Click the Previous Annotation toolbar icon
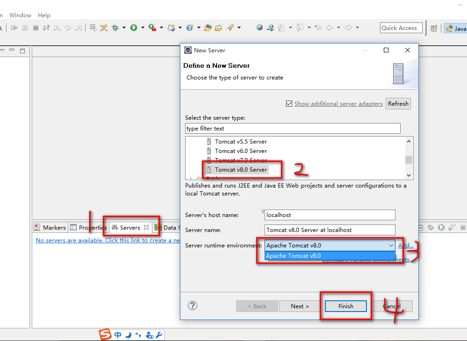This screenshot has width=467, height=341. (x=300, y=28)
